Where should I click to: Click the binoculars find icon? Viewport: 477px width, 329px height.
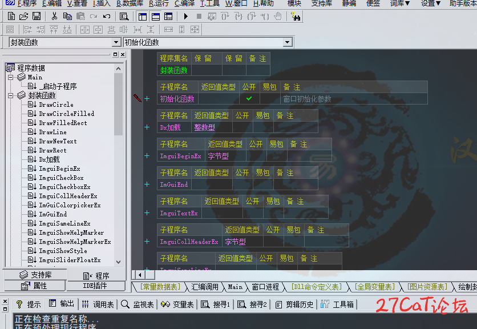click(296, 16)
